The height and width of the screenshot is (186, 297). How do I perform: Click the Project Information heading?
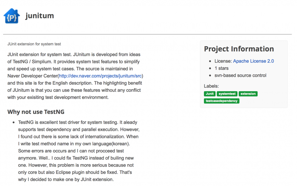pyautogui.click(x=239, y=49)
